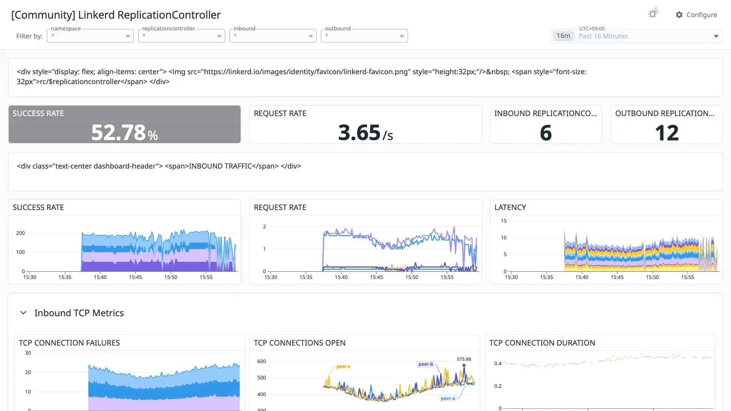
Task: Open the Configure settings
Action: (696, 15)
